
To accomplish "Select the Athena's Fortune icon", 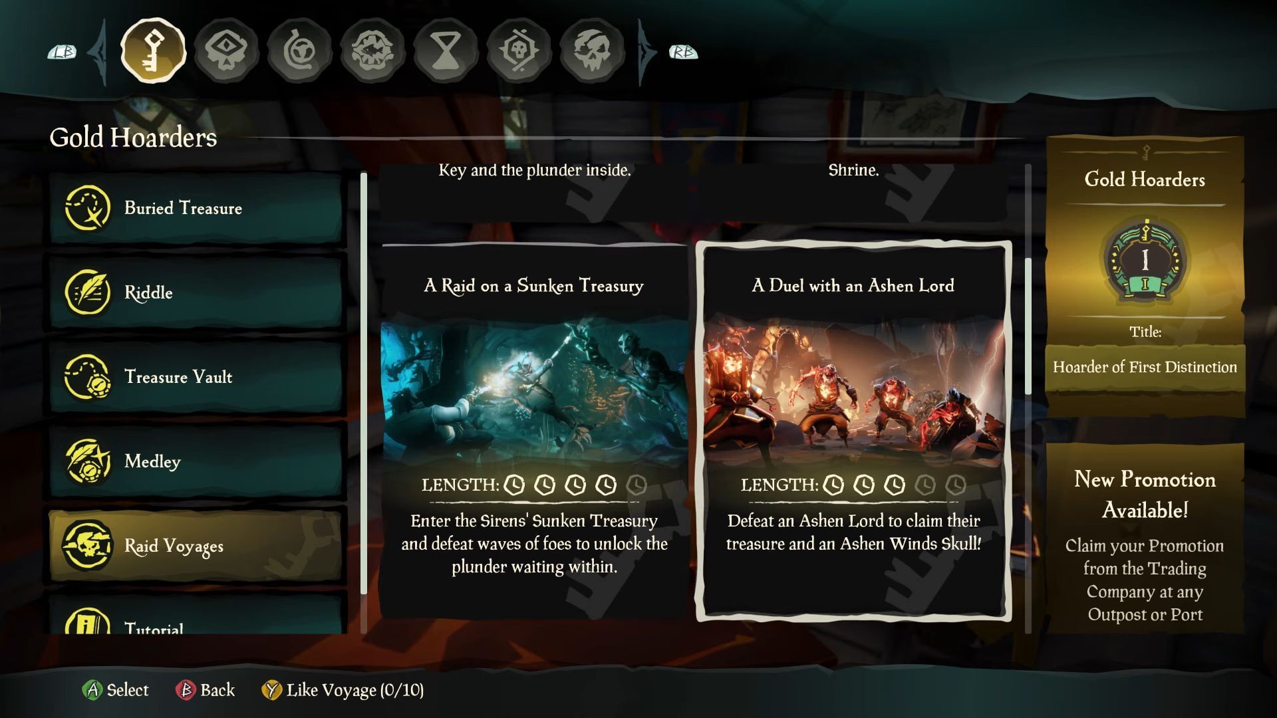I will point(519,50).
